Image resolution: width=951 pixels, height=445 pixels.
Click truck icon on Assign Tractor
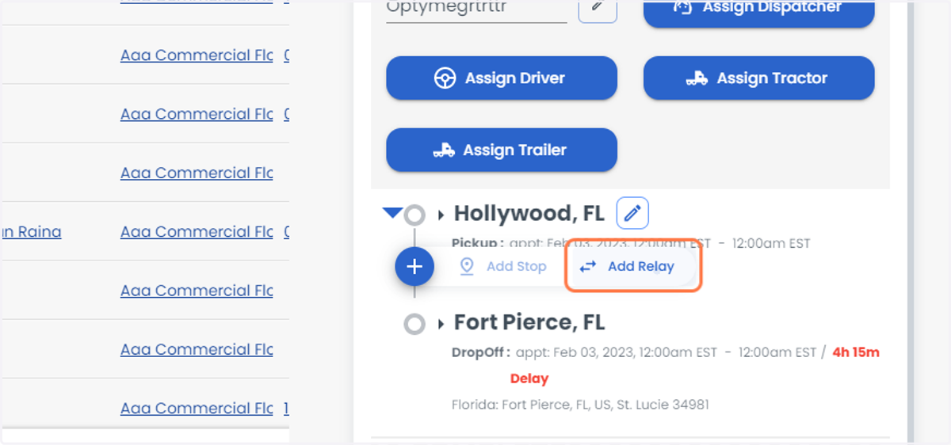click(x=697, y=78)
